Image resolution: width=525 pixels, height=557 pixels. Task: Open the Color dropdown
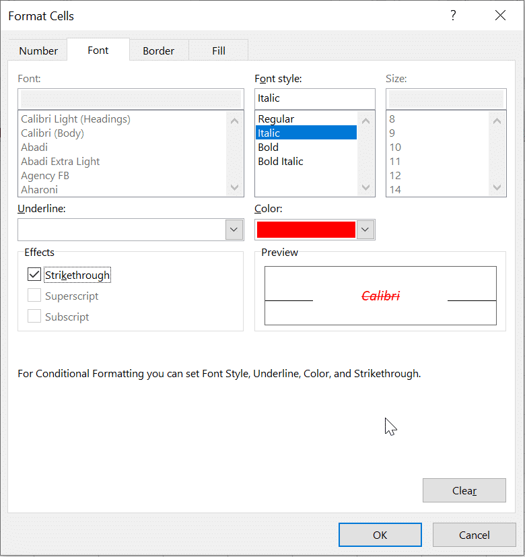coord(365,230)
